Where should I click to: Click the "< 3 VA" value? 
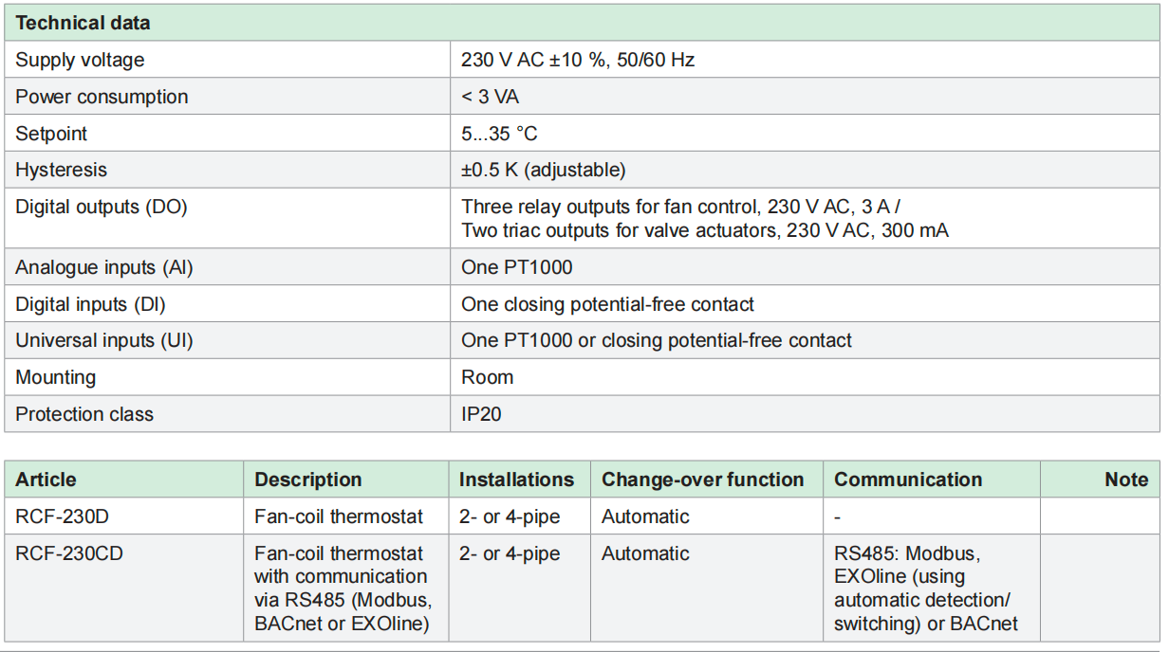(490, 97)
